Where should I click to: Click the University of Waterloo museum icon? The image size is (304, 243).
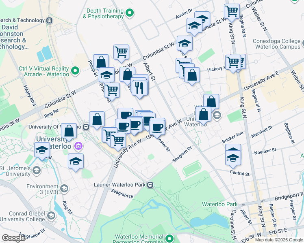[x=78, y=146]
